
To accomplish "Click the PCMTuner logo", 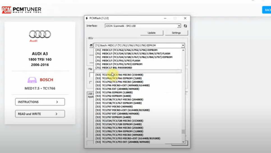I will 21,10.
